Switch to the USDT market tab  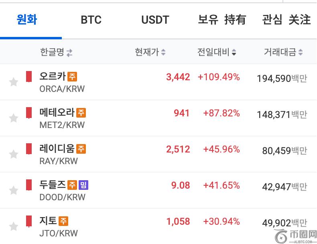tap(155, 20)
